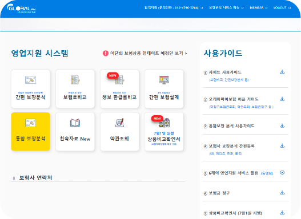Viewport: 301px width, 219px height.
Task: Open the 통합보장 분석 사용가이드 title
Action: [231, 126]
